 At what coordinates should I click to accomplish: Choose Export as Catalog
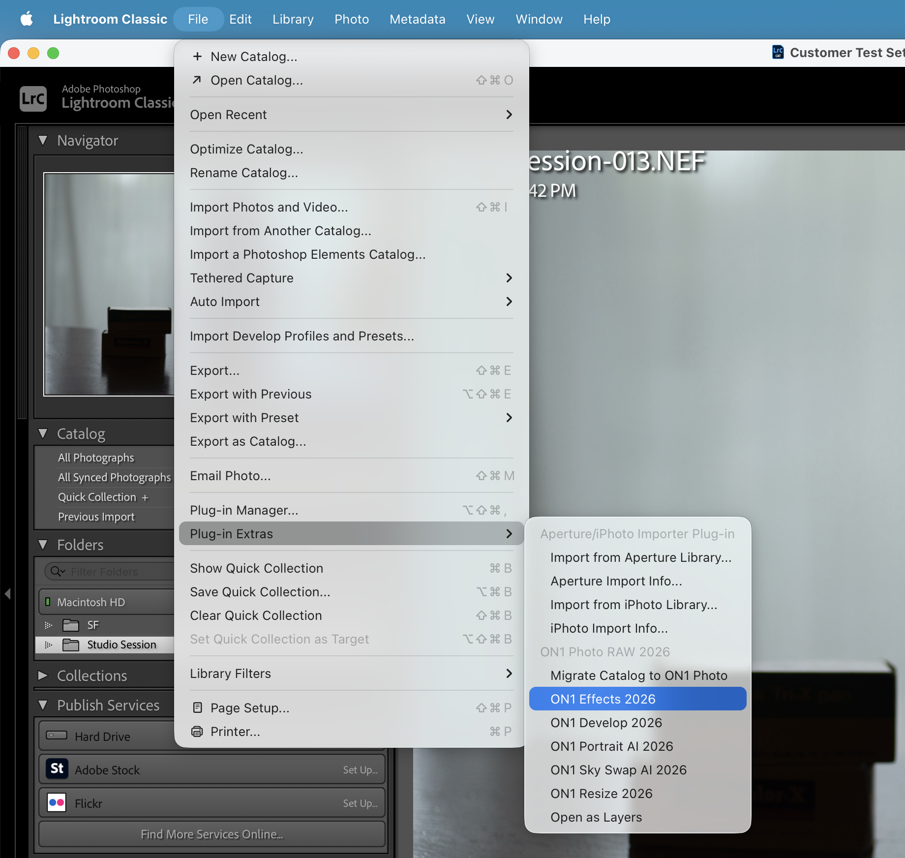351,441
